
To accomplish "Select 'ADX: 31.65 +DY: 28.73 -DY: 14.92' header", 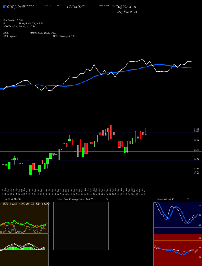I will tap(25, 204).
